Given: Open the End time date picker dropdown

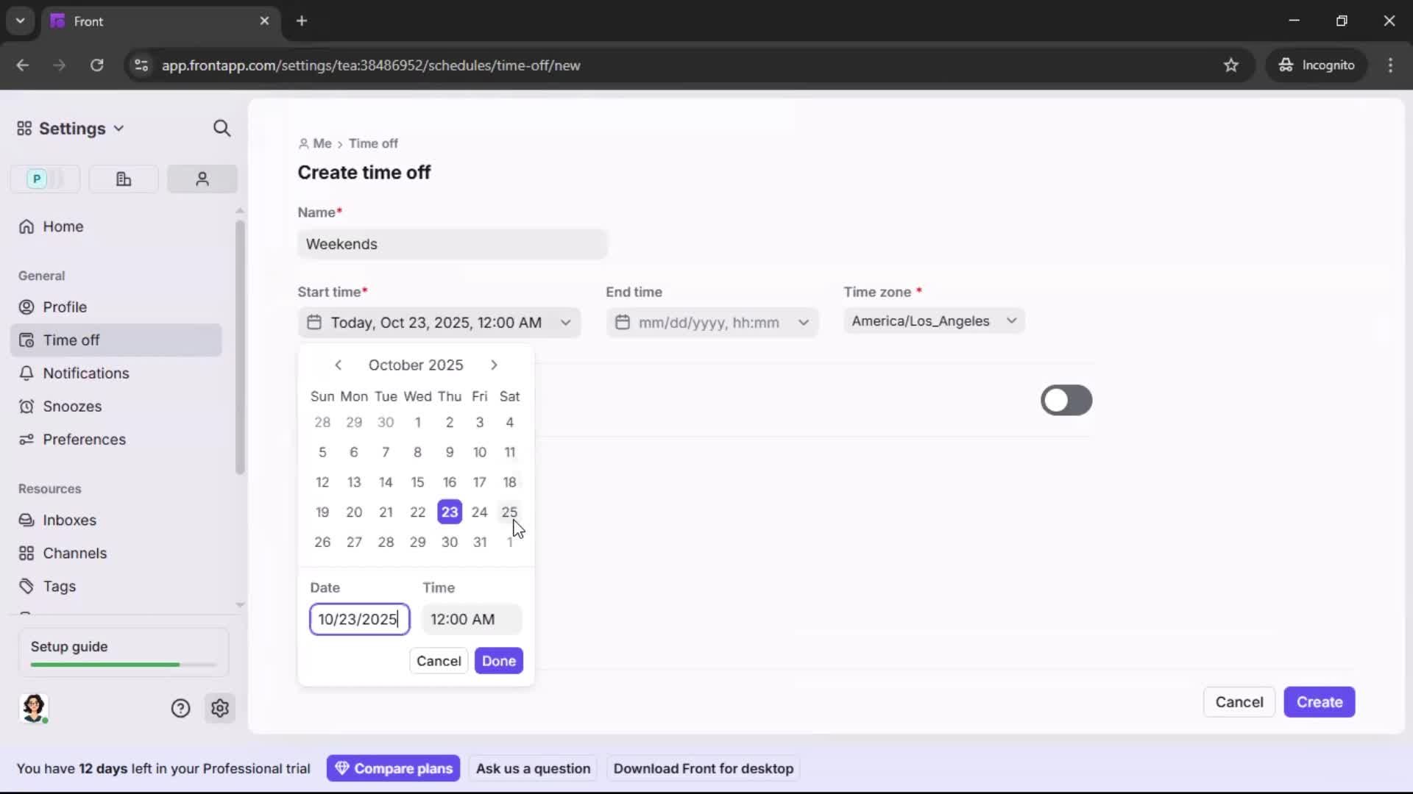Looking at the screenshot, I should 804,322.
